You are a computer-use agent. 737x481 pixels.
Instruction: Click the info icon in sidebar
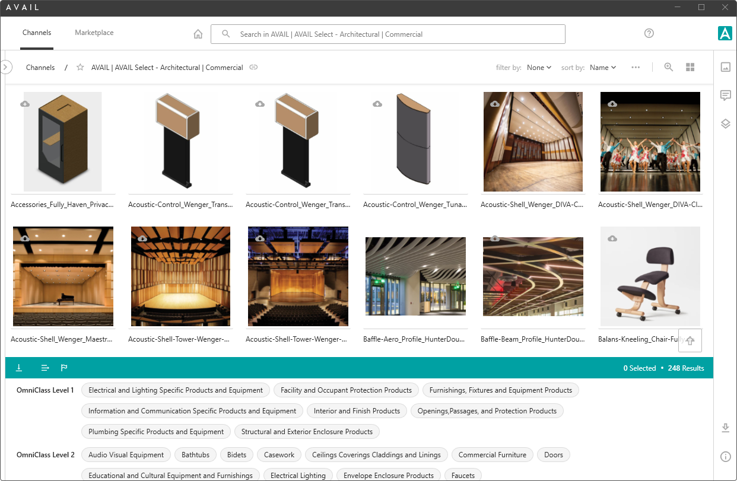point(725,457)
